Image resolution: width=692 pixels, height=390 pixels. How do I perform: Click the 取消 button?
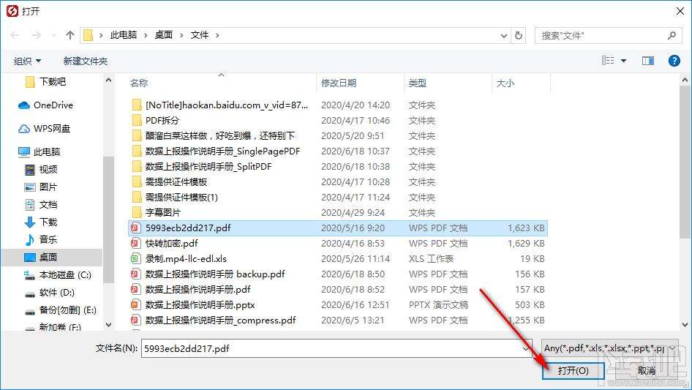click(646, 370)
